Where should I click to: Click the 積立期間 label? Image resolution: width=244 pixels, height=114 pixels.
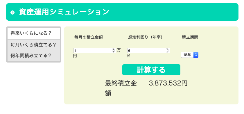tap(190, 38)
